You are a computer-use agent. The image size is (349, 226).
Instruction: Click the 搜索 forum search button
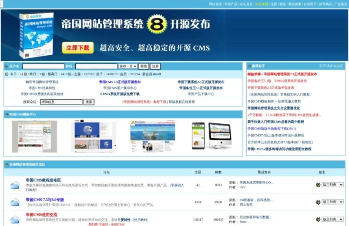click(x=89, y=102)
